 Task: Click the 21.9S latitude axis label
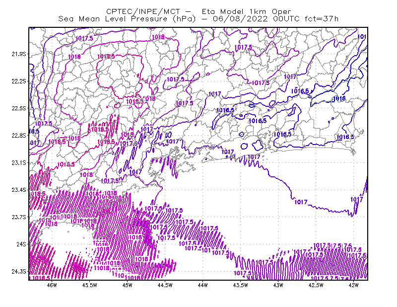19,54
